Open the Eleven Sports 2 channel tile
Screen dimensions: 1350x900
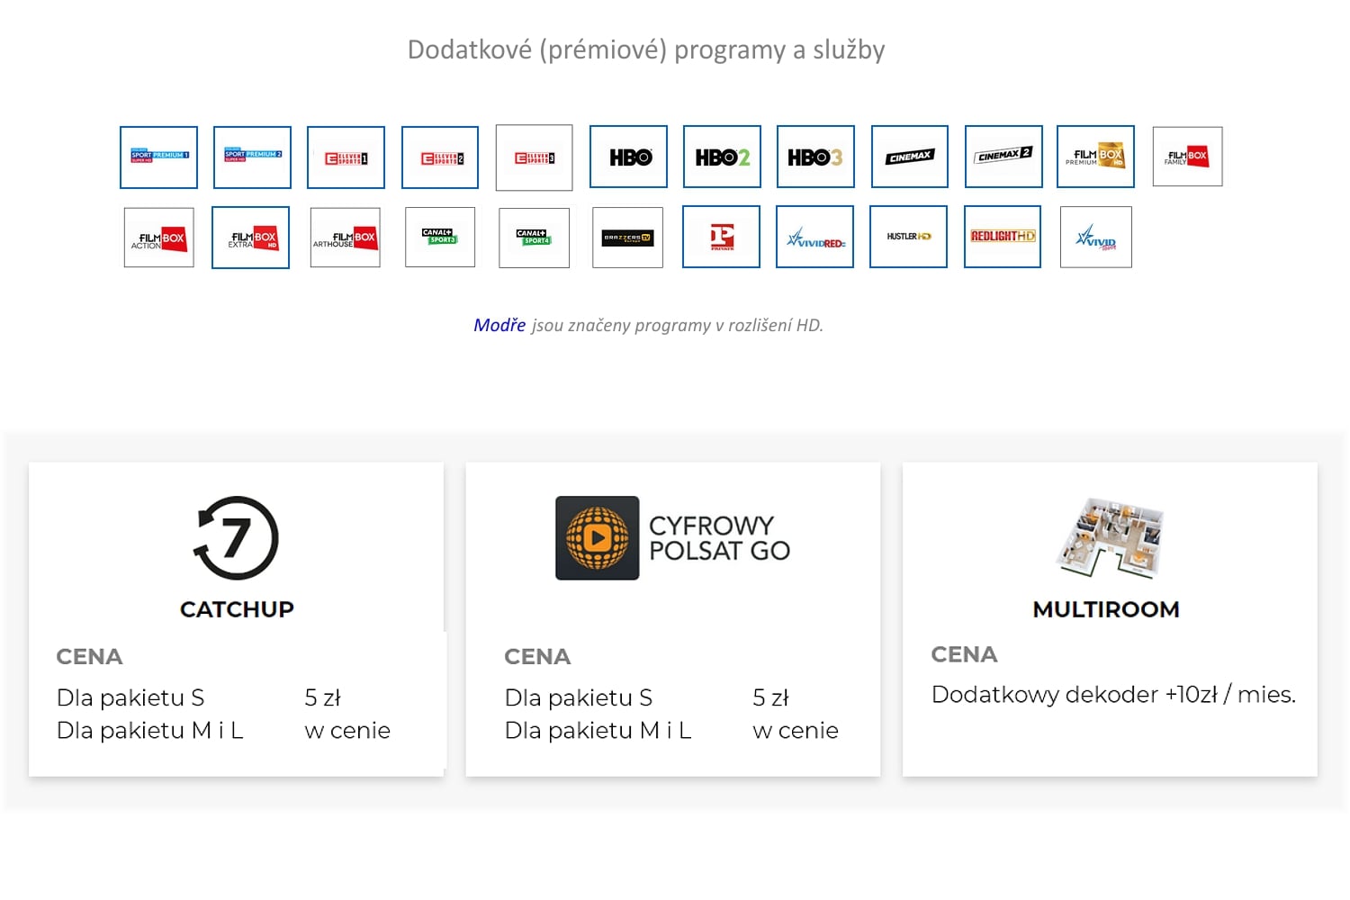[x=440, y=157]
